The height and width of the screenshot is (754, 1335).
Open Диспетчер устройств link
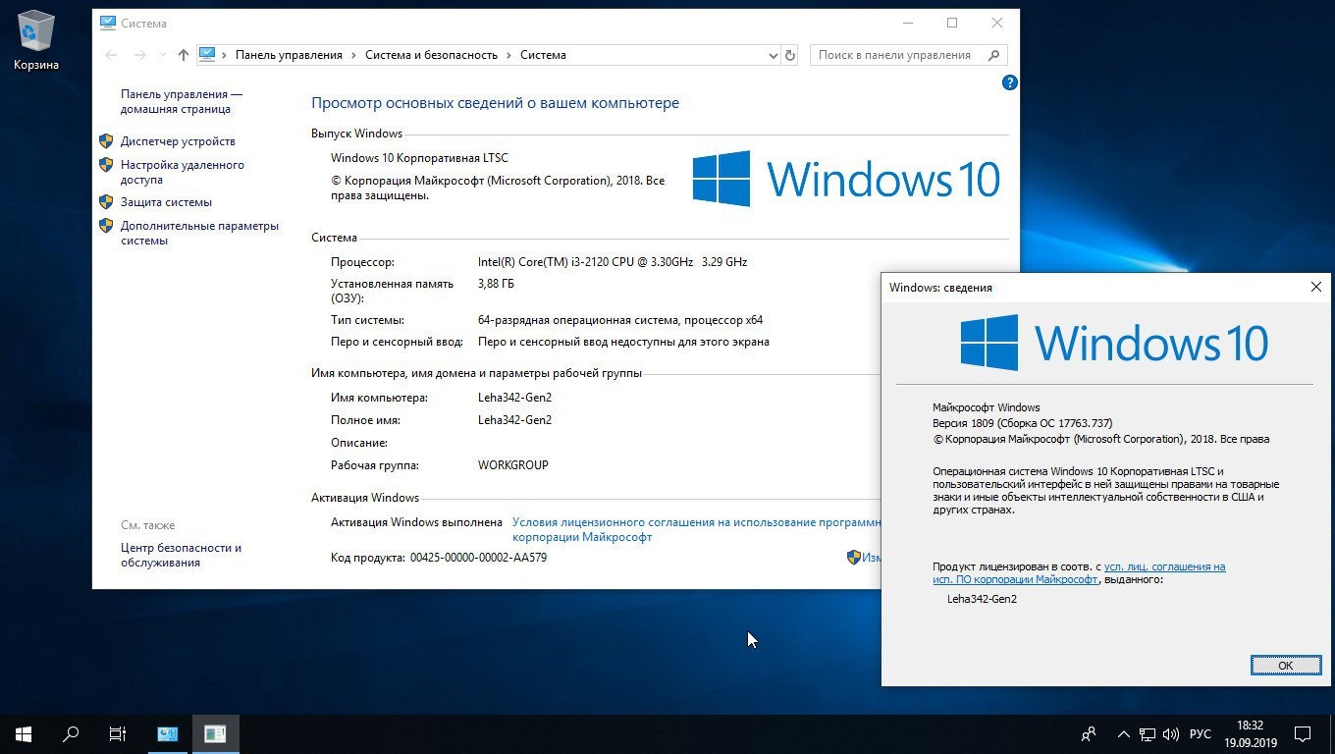178,141
